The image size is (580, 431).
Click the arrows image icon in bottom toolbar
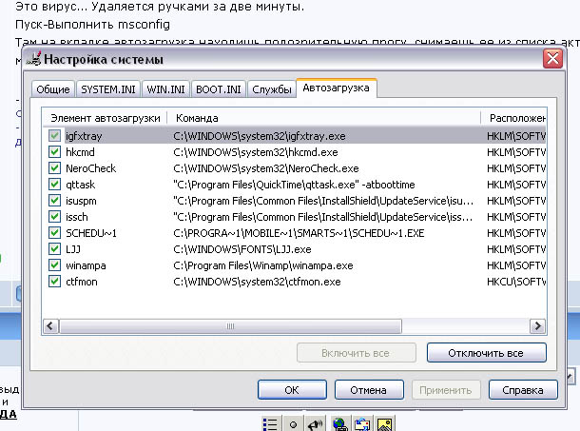(x=362, y=422)
